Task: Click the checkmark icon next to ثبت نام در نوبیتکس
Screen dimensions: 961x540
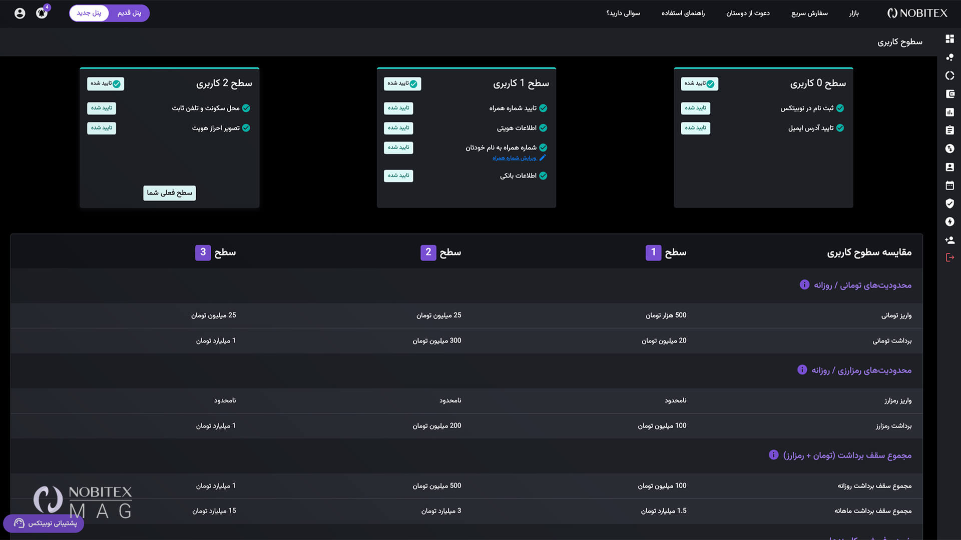Action: [840, 108]
